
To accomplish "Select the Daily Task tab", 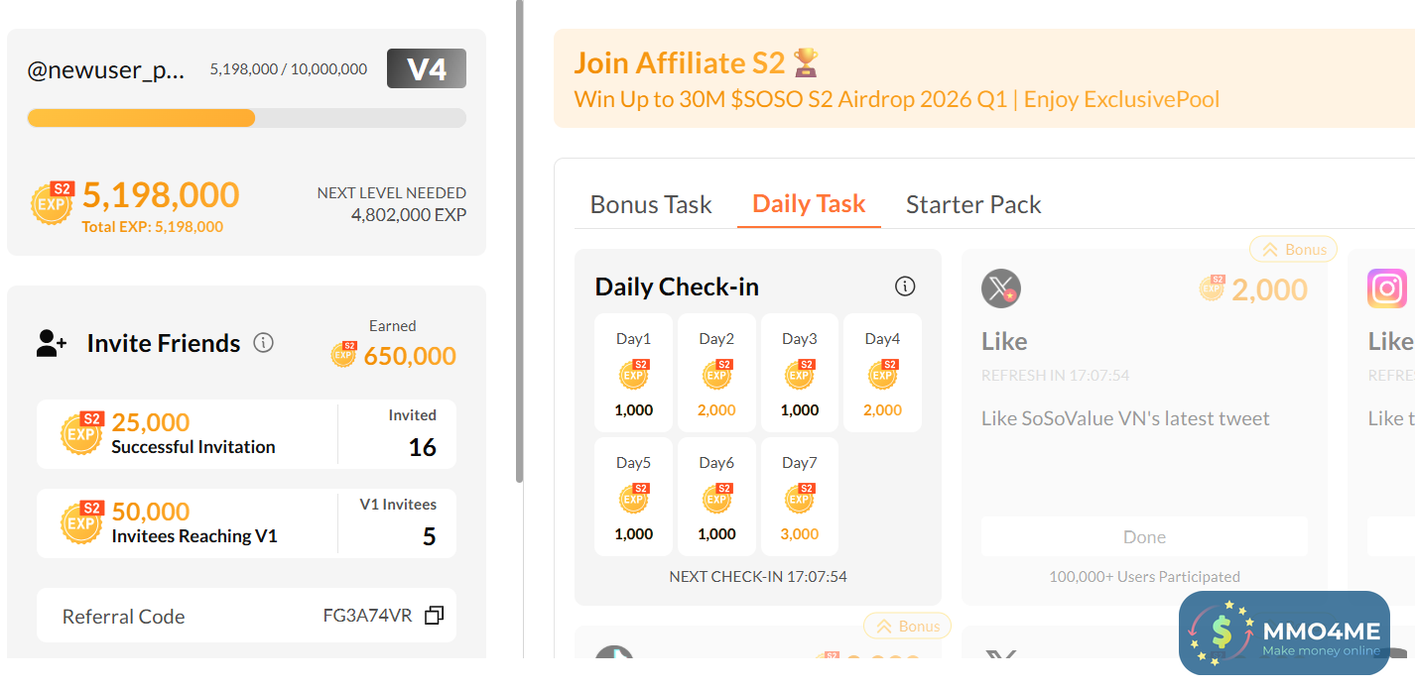I will click(809, 204).
